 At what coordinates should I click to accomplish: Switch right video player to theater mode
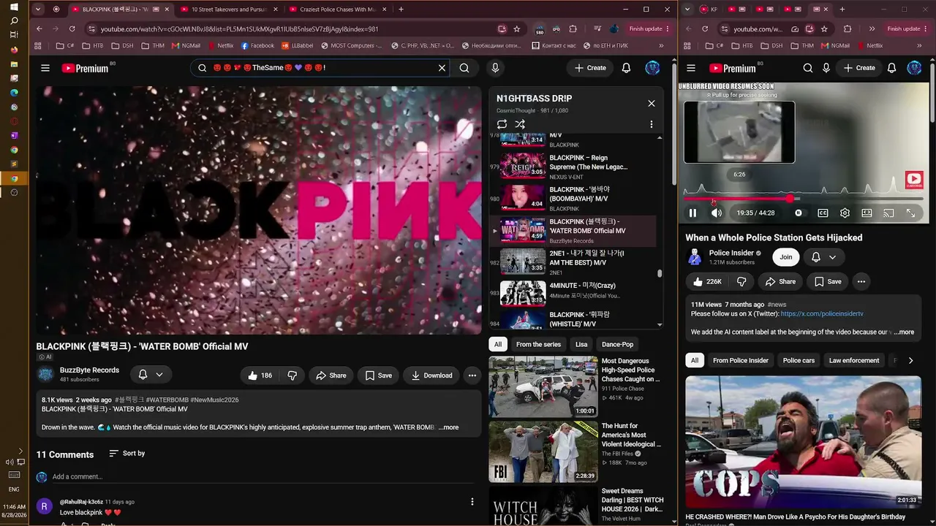(867, 213)
